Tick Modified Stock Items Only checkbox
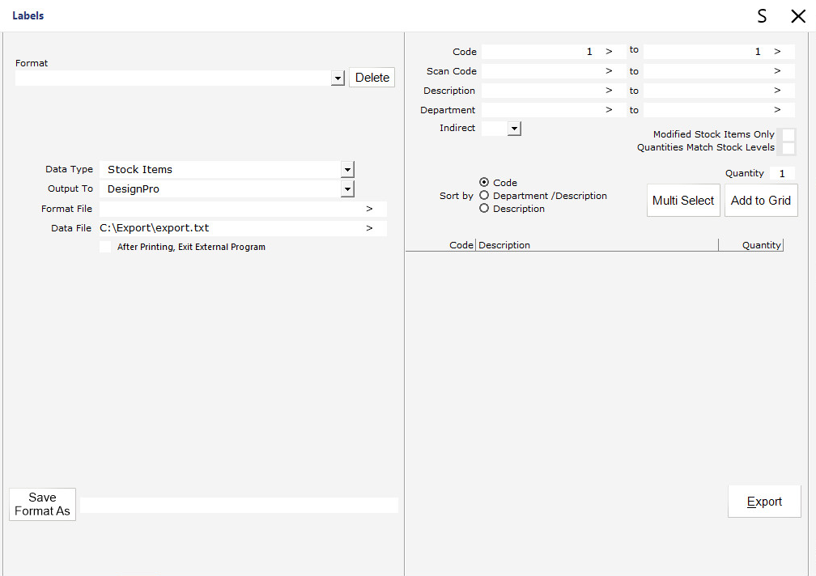Screen dimensions: 816x576 pyautogui.click(x=788, y=134)
